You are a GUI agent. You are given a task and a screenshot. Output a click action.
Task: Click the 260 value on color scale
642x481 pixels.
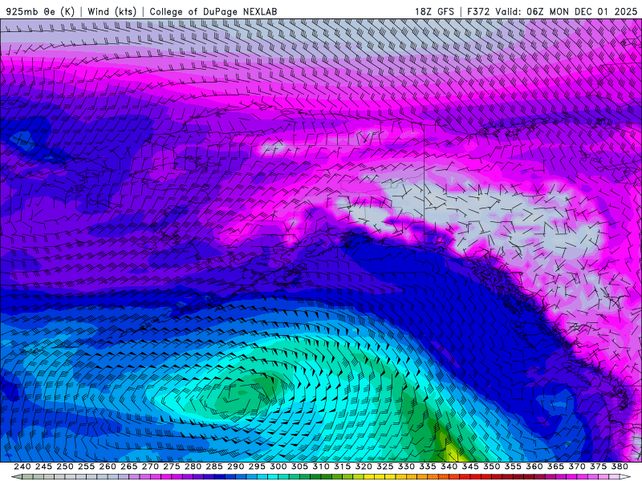pyautogui.click(x=108, y=467)
